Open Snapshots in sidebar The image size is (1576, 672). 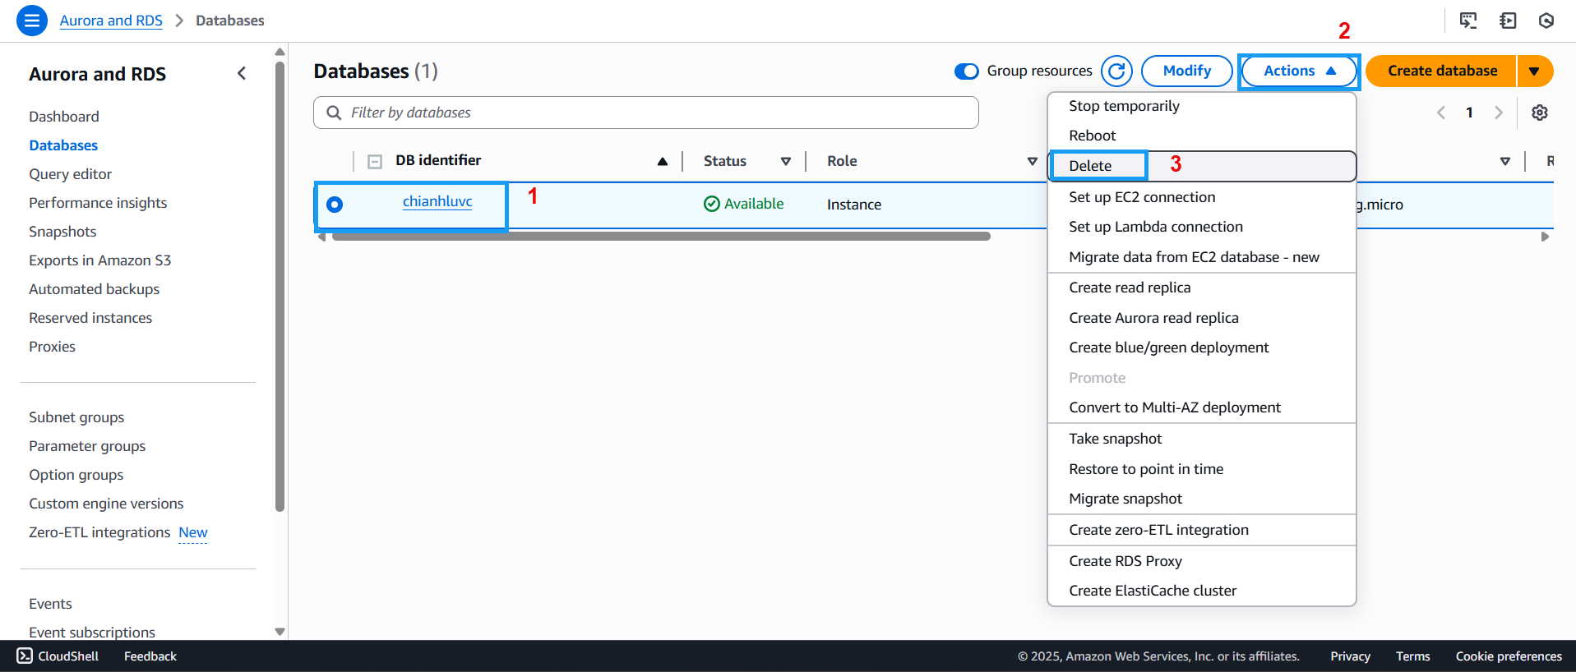point(62,232)
